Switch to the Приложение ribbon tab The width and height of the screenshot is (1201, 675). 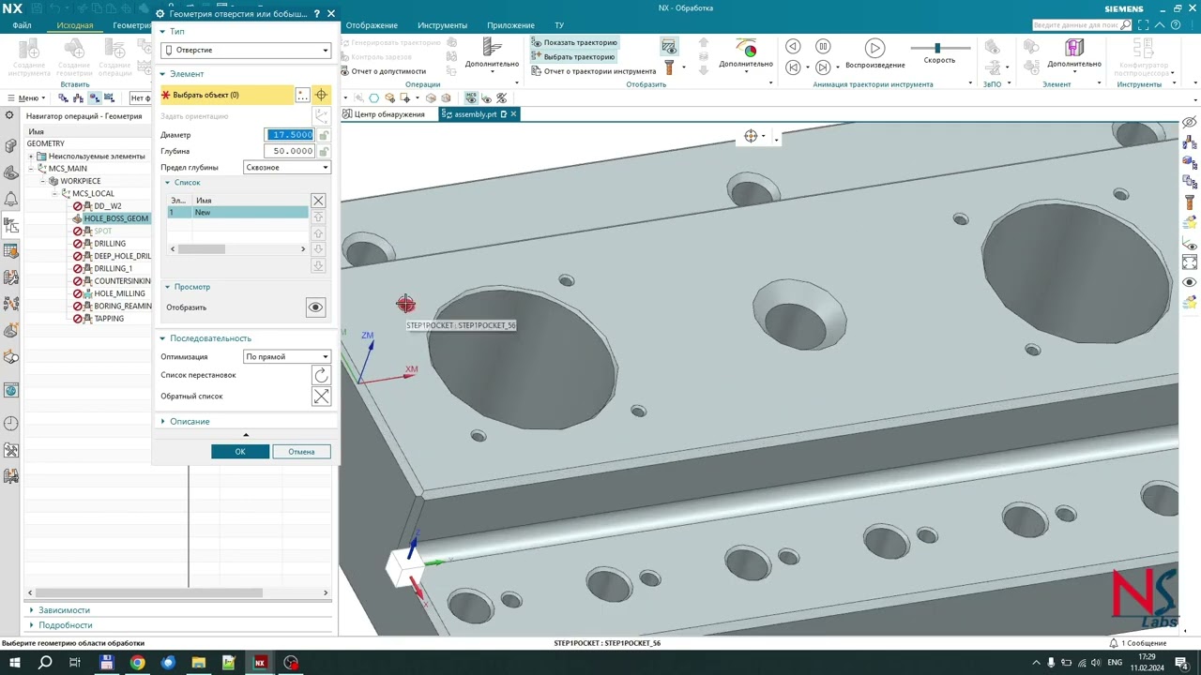point(510,25)
